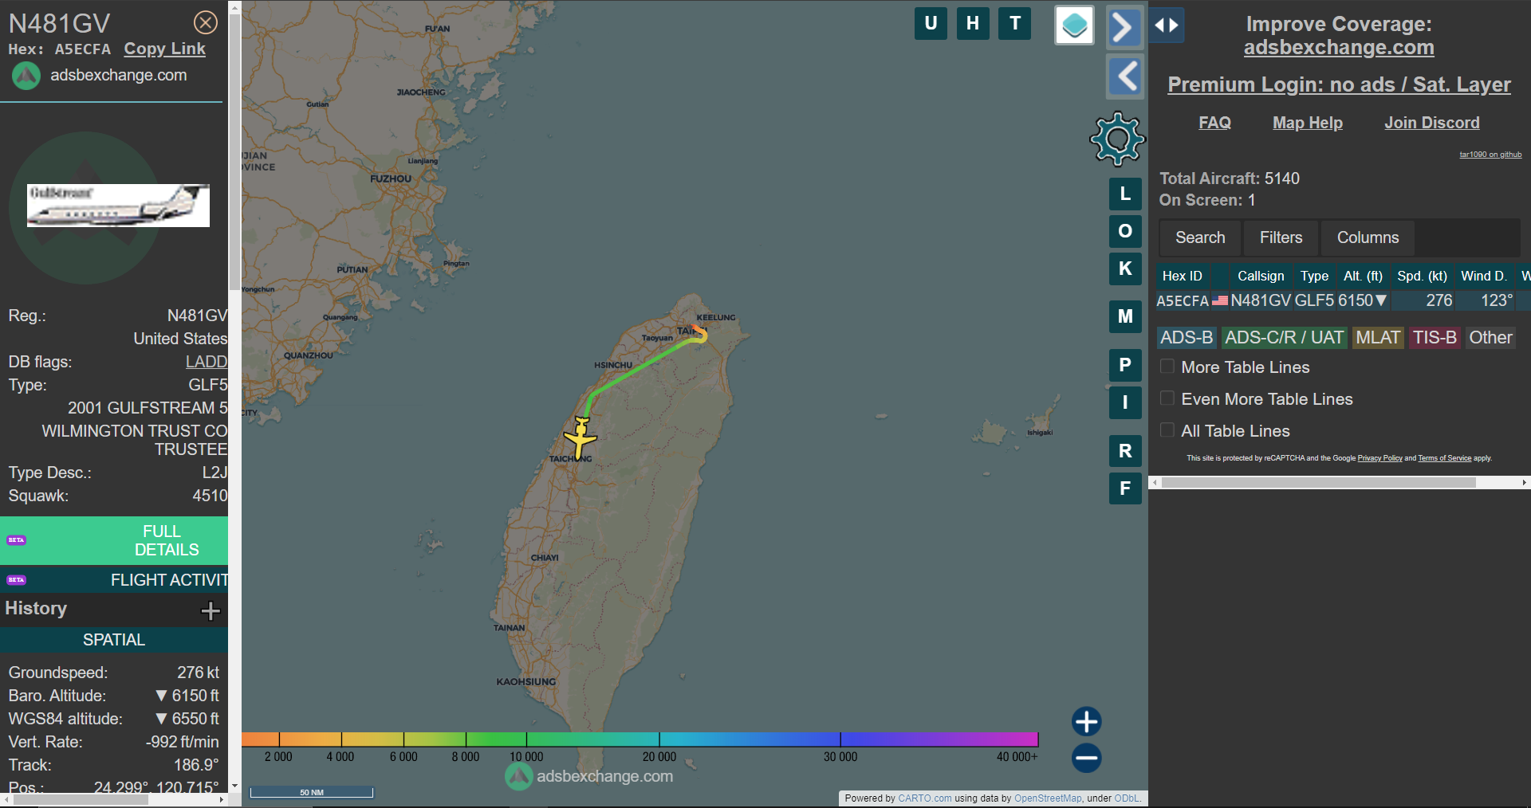The height and width of the screenshot is (808, 1531).
Task: Open the LADD database flag link
Action: pos(207,362)
